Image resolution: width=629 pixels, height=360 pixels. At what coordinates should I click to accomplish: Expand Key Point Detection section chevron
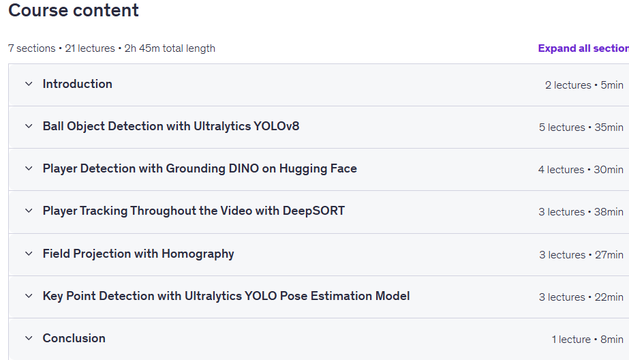click(29, 296)
